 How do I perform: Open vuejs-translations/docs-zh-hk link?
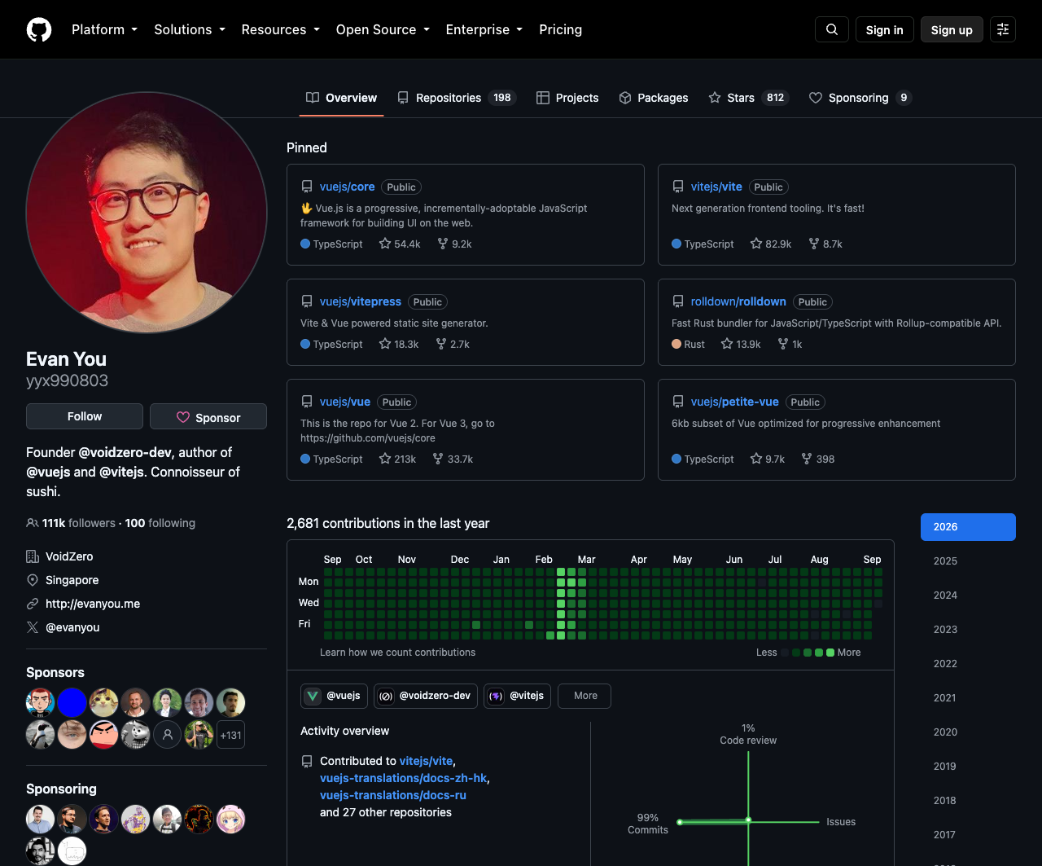pyautogui.click(x=404, y=778)
